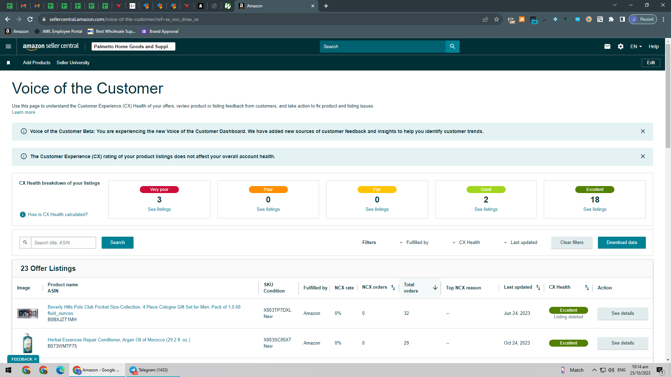The height and width of the screenshot is (377, 671).
Task: Open the hamburger navigation menu
Action: pos(8,46)
